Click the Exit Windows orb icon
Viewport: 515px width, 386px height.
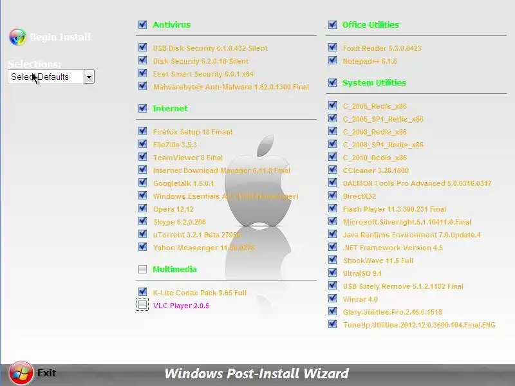point(21,373)
